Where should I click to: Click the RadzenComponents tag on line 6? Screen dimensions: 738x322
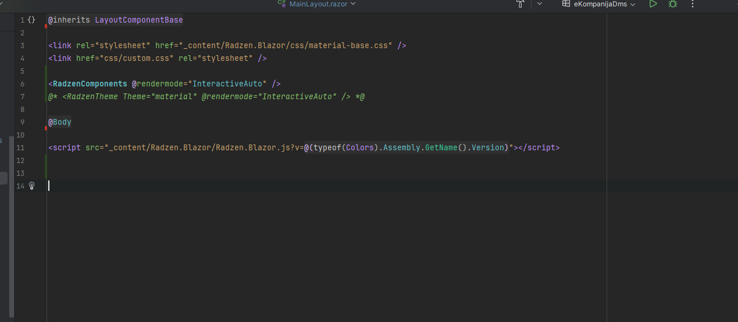90,84
